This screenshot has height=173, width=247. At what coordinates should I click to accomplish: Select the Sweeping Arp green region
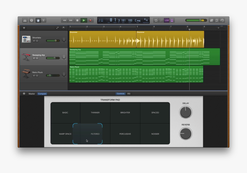tap(144, 57)
